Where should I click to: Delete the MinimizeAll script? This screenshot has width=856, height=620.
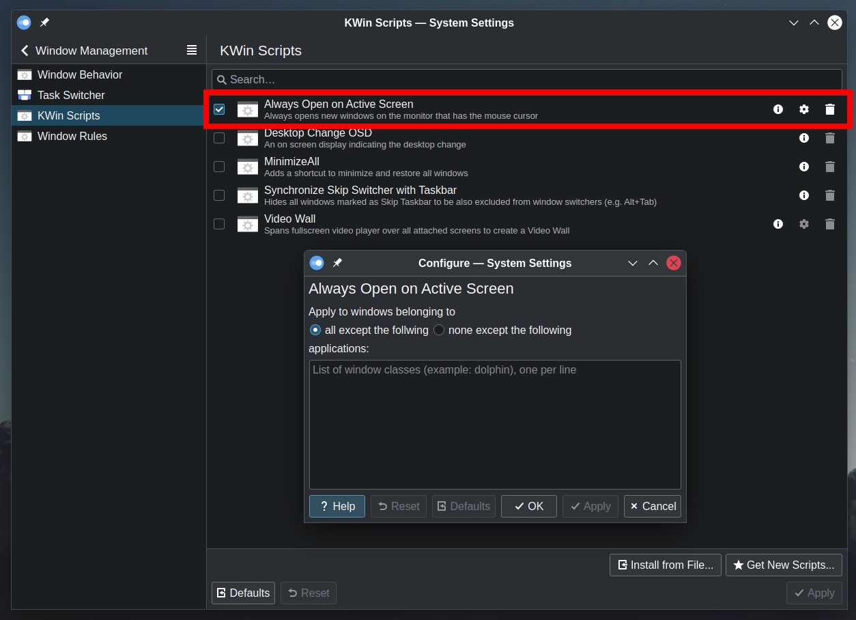pyautogui.click(x=830, y=167)
